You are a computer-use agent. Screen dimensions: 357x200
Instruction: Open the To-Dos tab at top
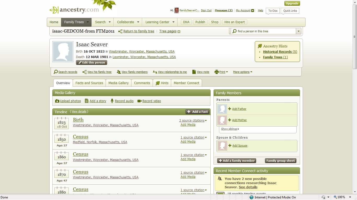(273, 11)
